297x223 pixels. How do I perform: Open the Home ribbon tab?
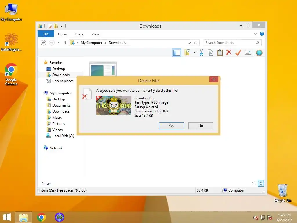pos(62,34)
